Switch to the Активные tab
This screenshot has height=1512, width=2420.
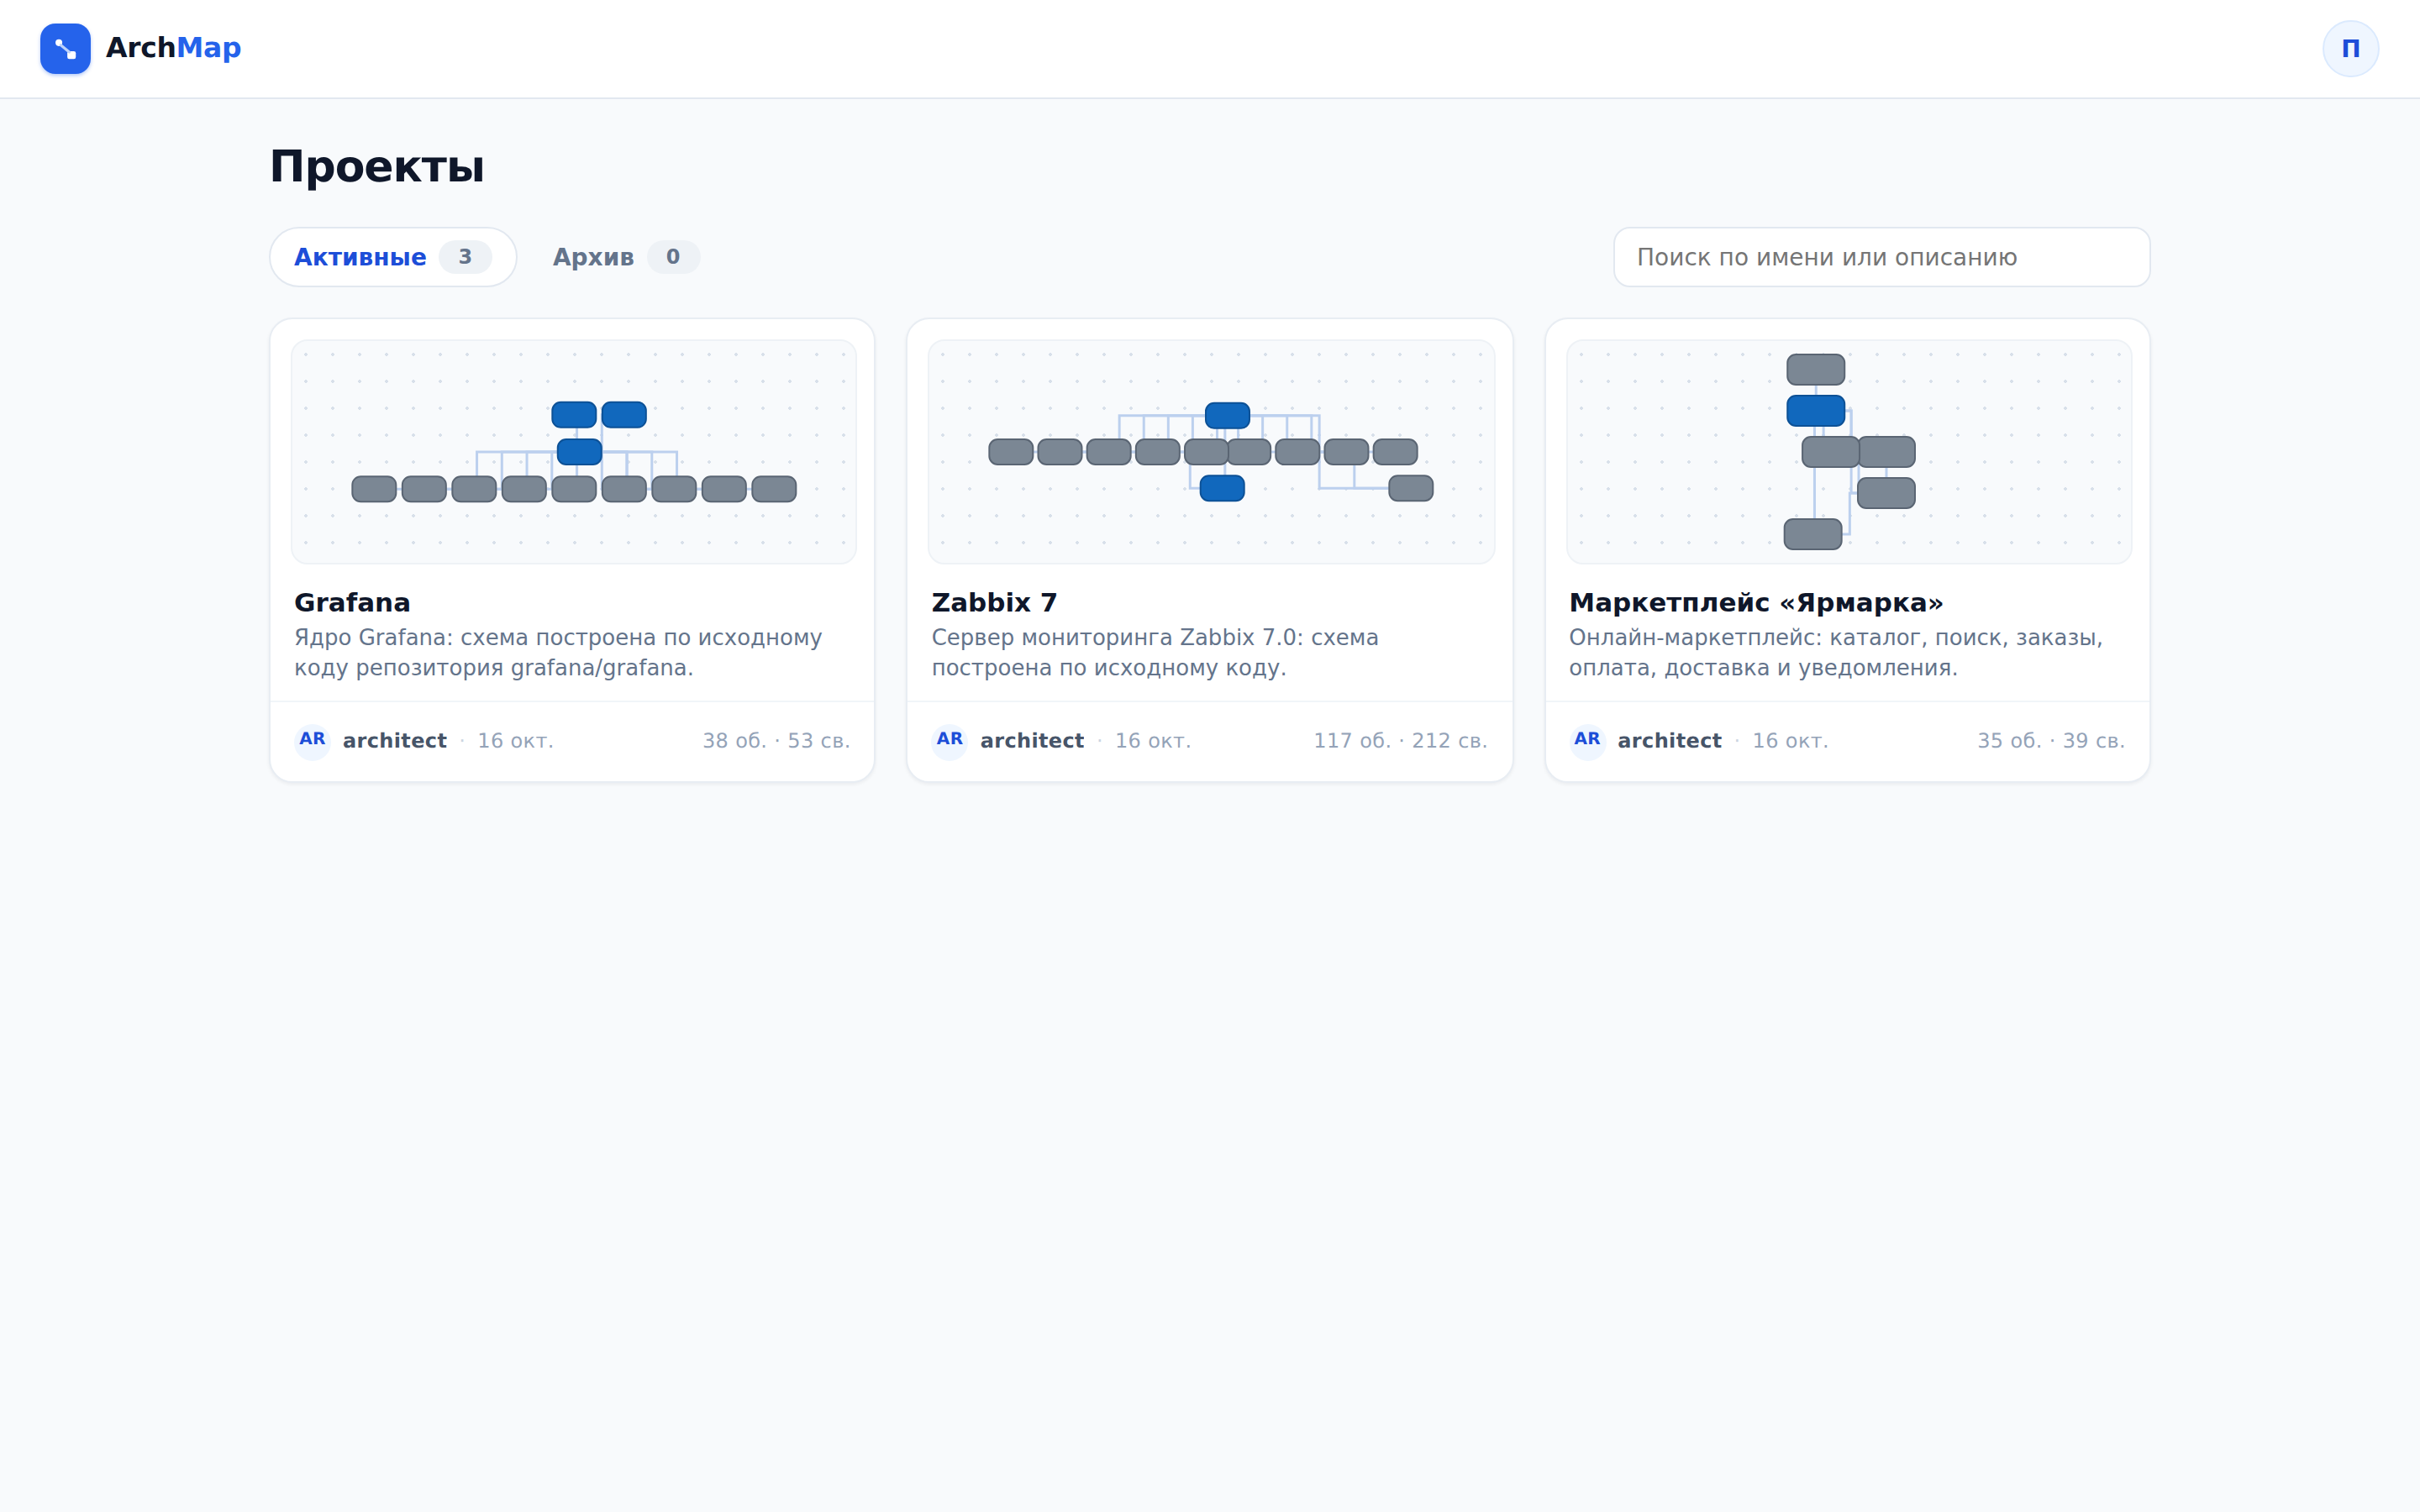click(393, 257)
